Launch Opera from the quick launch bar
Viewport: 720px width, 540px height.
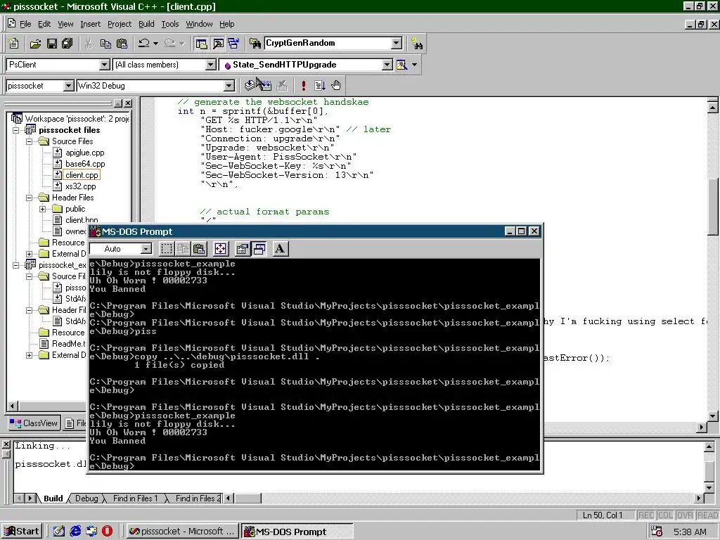click(x=107, y=532)
